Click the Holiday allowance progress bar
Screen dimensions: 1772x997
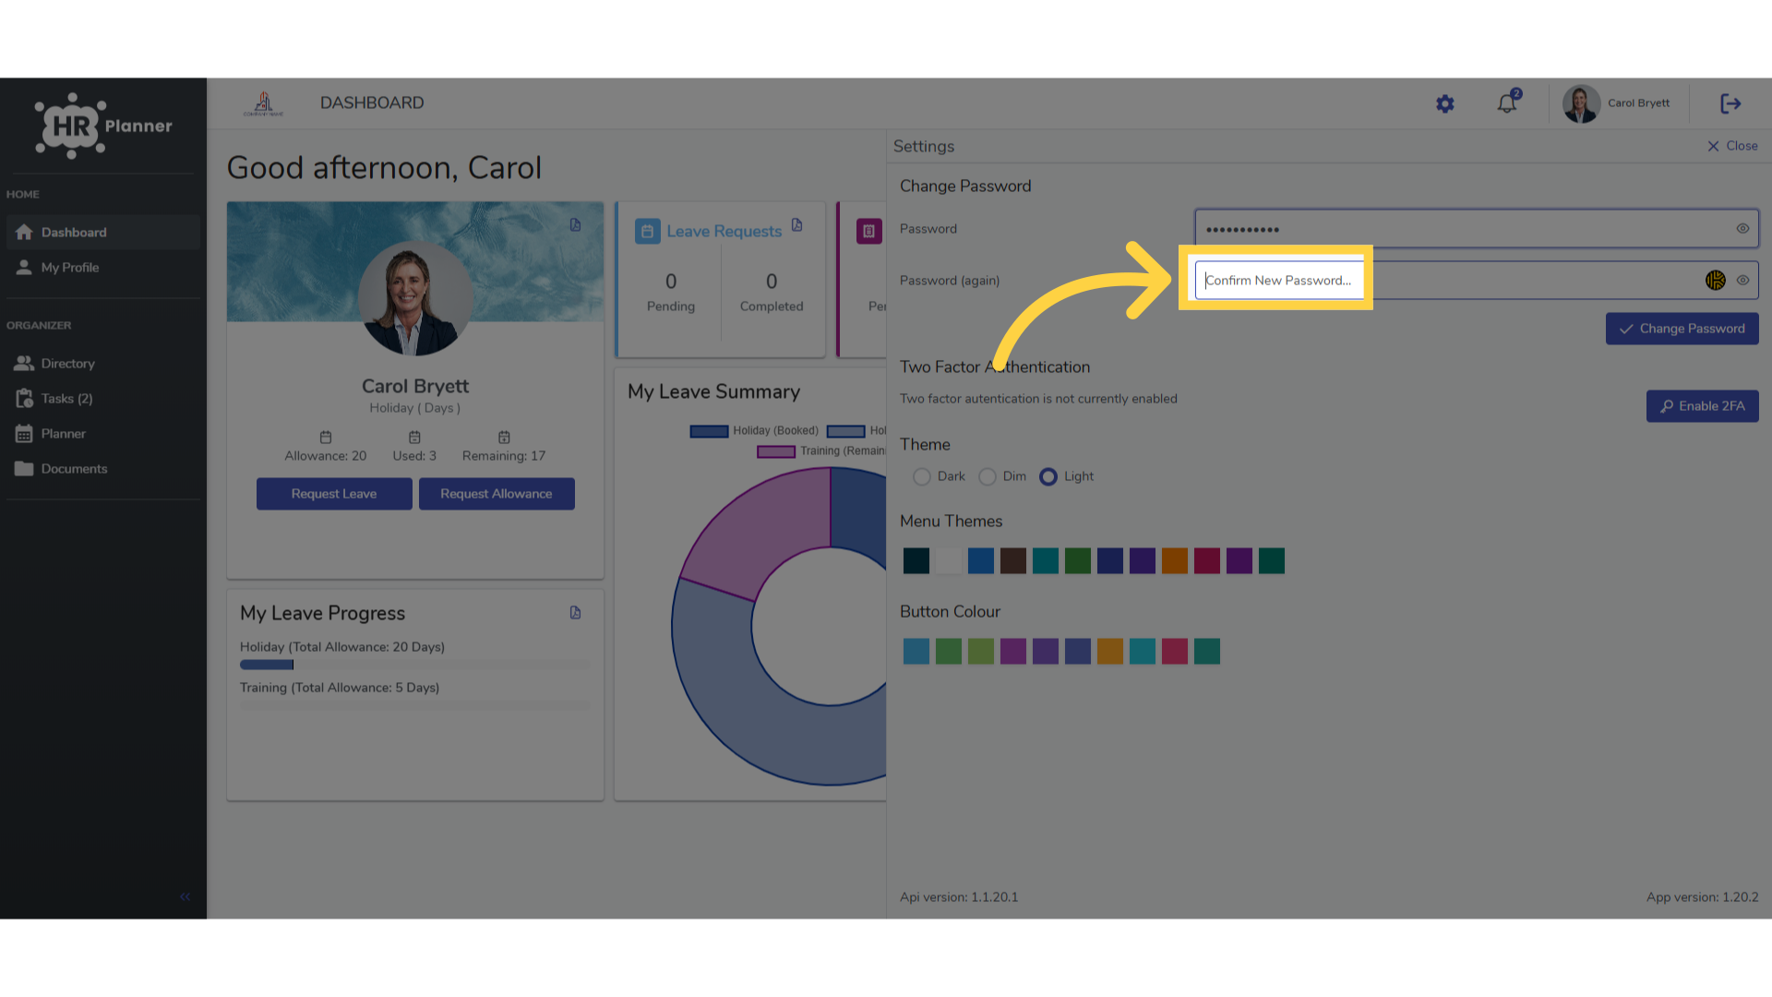point(415,665)
